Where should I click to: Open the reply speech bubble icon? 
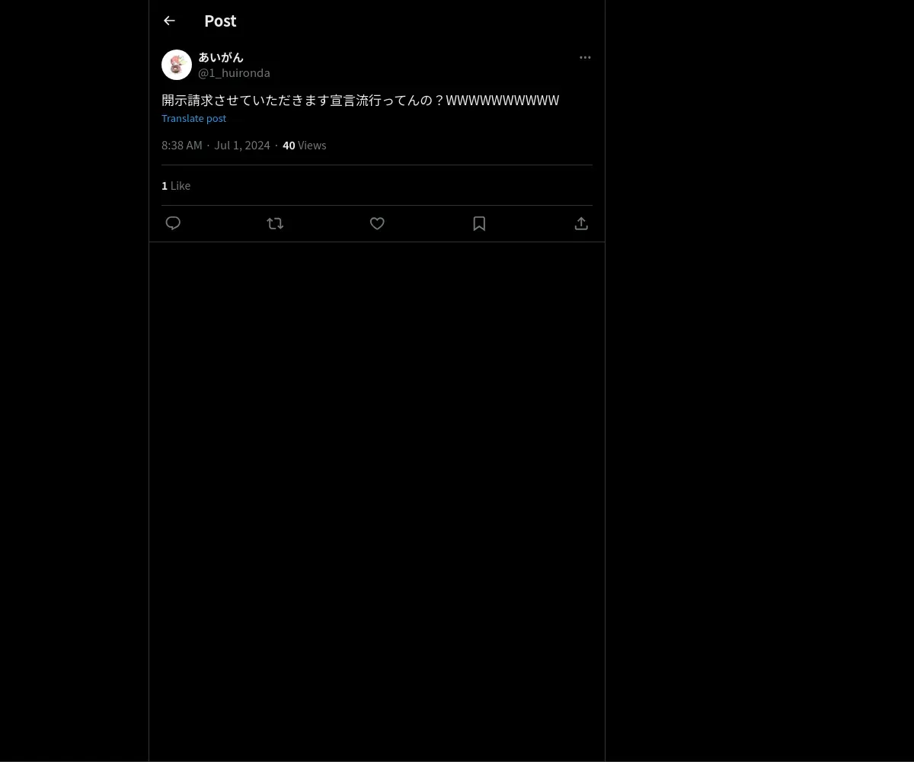click(173, 223)
